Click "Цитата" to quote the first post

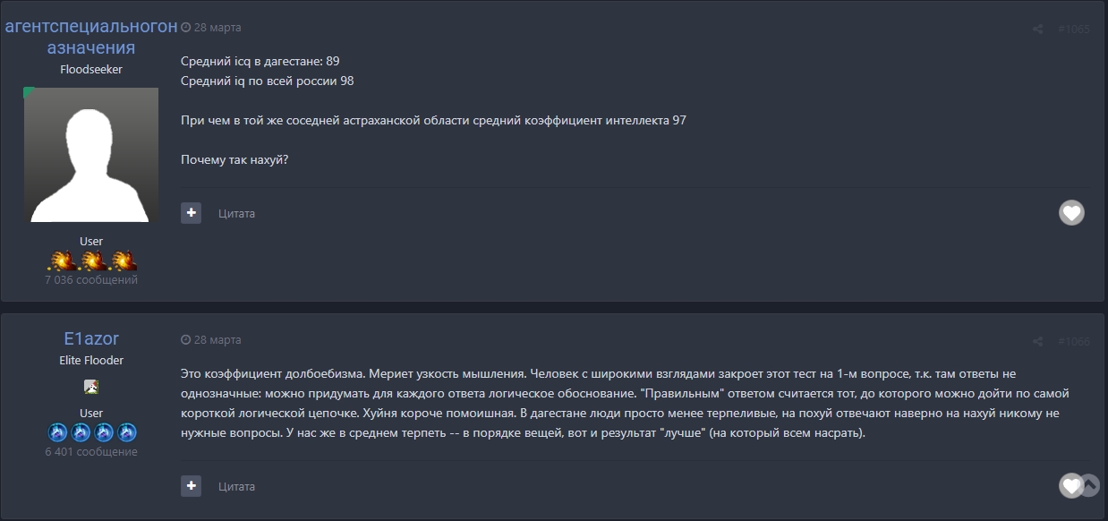pos(236,214)
